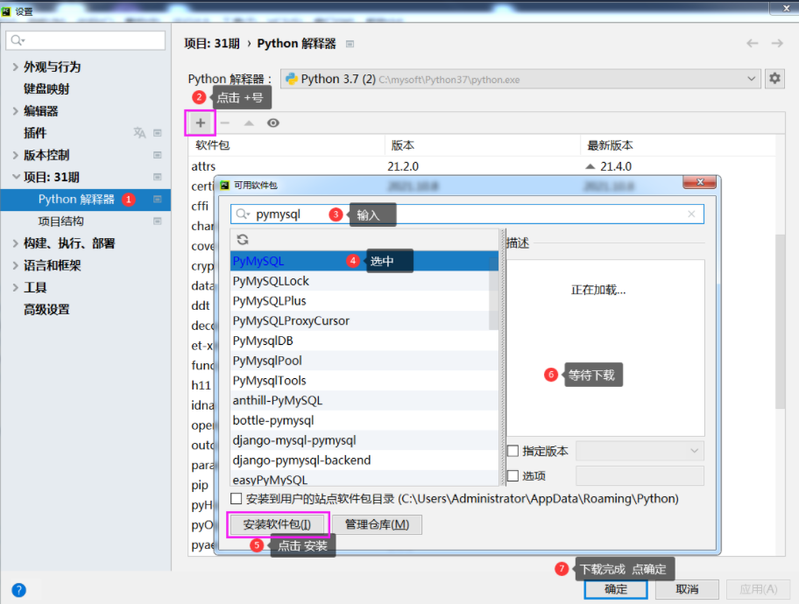Click the settings search magnifier icon
The height and width of the screenshot is (604, 799).
pyautogui.click(x=18, y=40)
